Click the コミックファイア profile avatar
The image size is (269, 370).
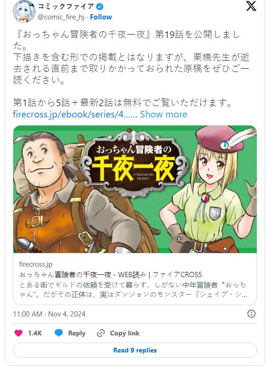[x=24, y=11]
